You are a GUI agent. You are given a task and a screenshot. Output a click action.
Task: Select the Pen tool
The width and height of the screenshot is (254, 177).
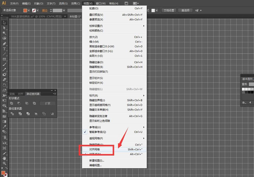(x=4, y=44)
